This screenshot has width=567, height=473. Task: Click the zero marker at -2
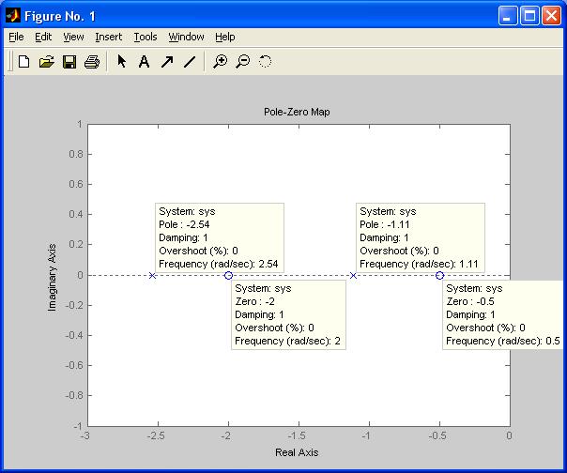tap(228, 275)
